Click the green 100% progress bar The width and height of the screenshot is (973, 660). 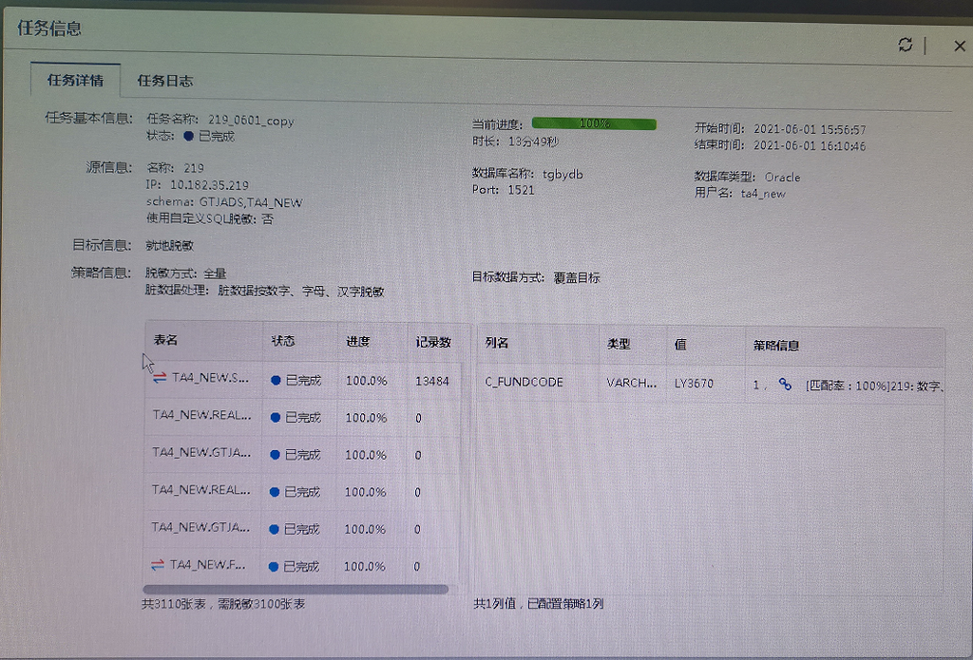click(594, 123)
